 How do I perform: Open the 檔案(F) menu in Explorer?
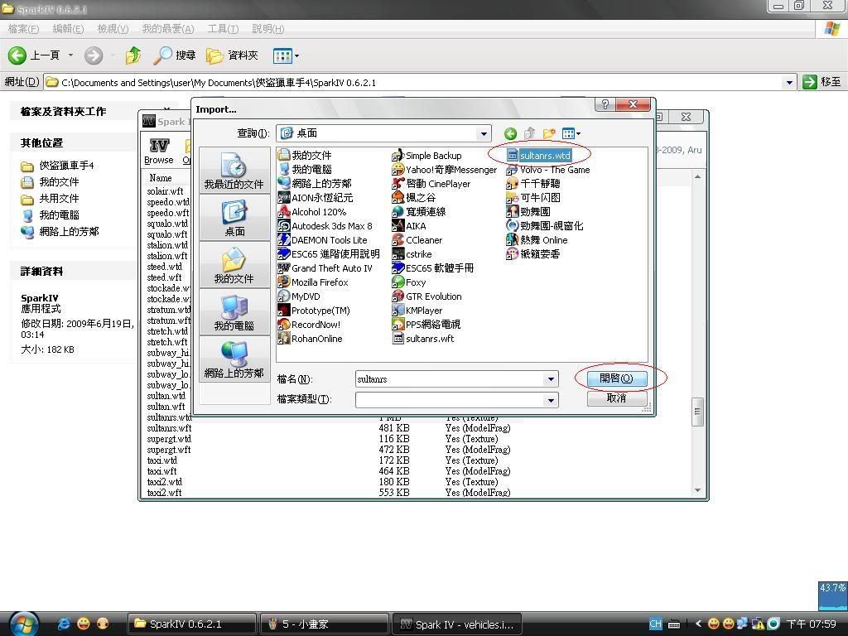click(x=23, y=29)
